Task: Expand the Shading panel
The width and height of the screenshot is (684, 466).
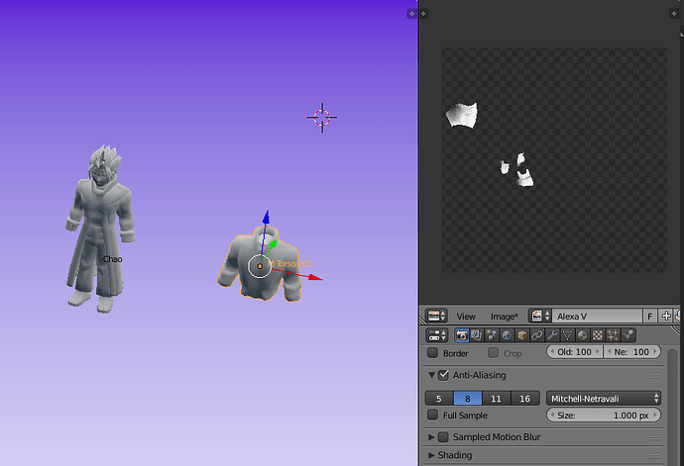Action: click(x=431, y=455)
